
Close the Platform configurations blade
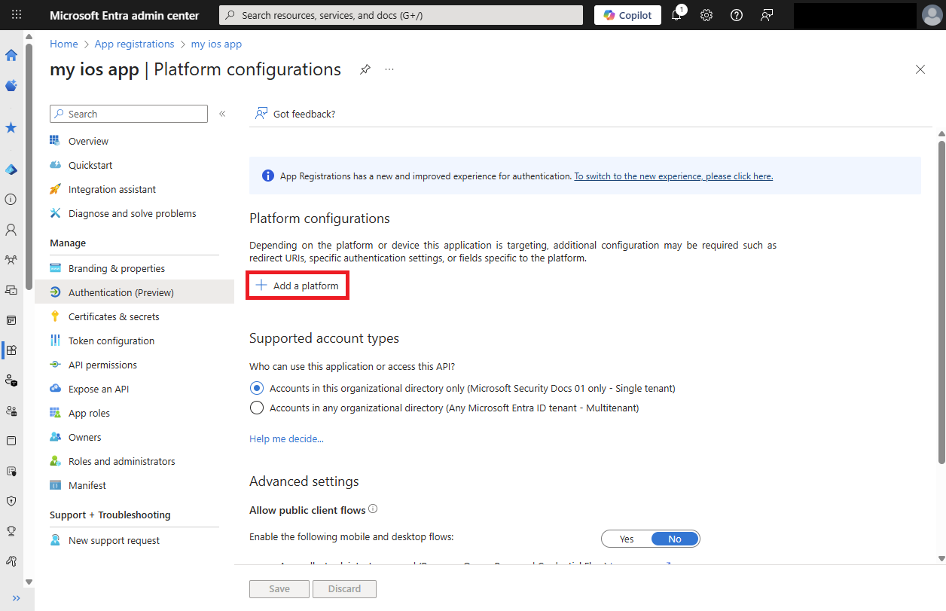tap(920, 69)
